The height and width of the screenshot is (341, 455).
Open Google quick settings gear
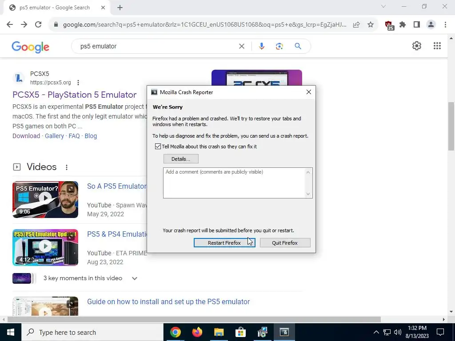click(x=417, y=46)
